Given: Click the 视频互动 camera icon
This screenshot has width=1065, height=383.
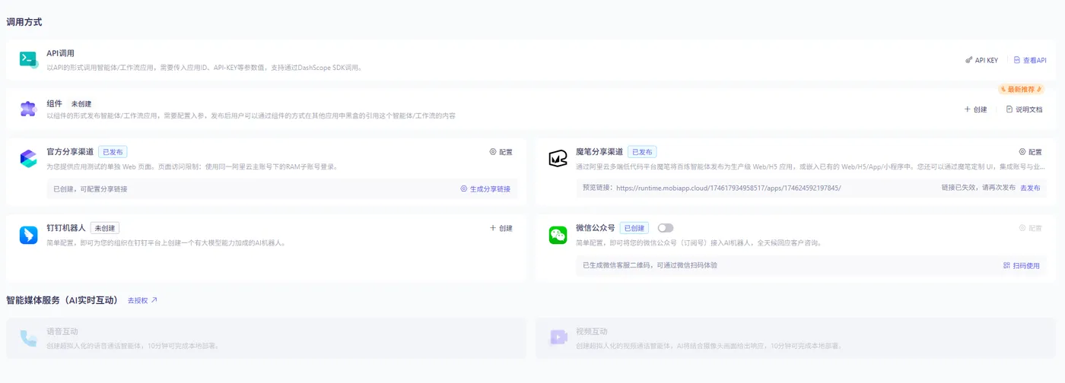Looking at the screenshot, I should pyautogui.click(x=558, y=337).
